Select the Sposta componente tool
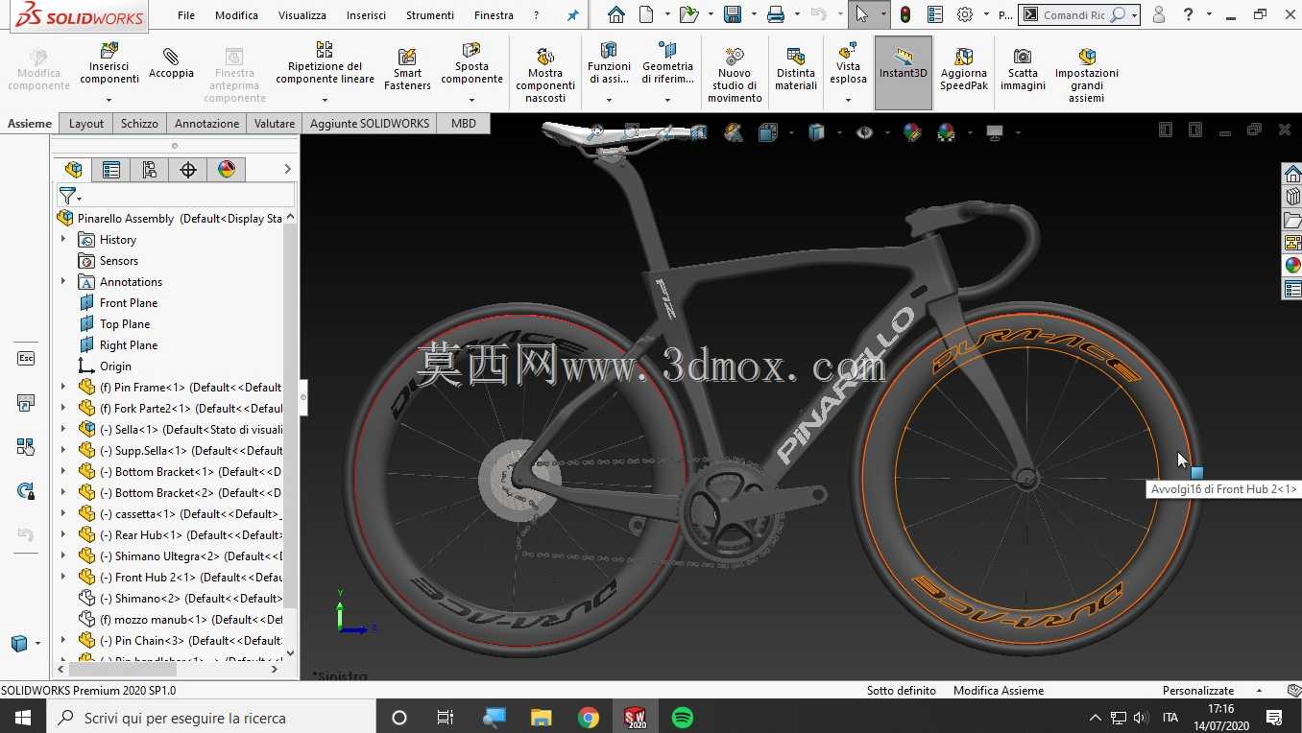This screenshot has height=733, width=1302. 471,63
